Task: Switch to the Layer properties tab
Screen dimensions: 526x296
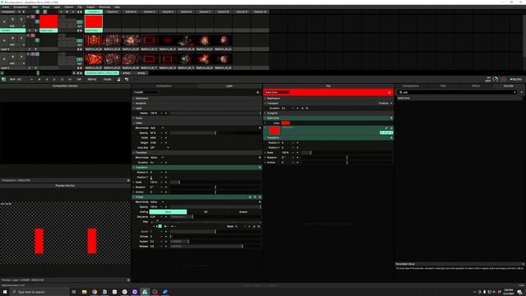Action: 229,86
